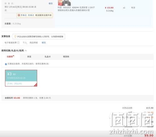Select the 优惠券 tab

coord(10,56)
